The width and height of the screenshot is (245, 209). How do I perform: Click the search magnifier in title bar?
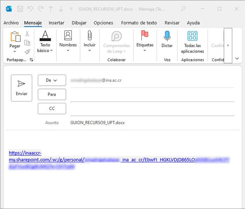[x=183, y=8]
